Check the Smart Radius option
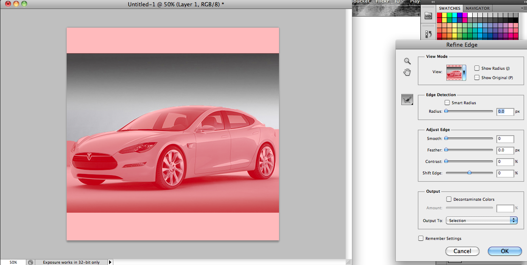This screenshot has width=527, height=265. pyautogui.click(x=447, y=103)
